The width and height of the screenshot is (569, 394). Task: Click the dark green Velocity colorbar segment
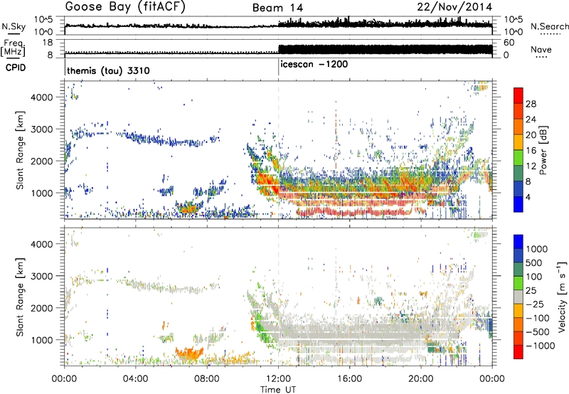(x=519, y=270)
